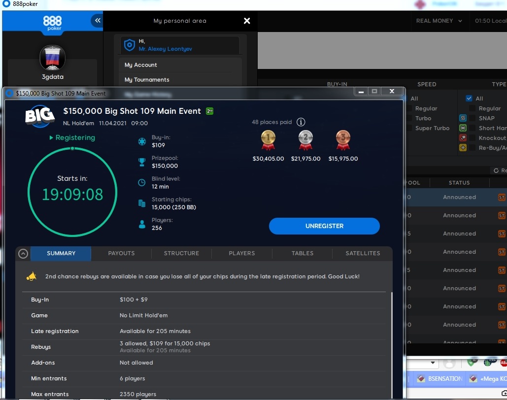The image size is (507, 400).
Task: Click the chip stack icon beside Starting chips
Action: pyautogui.click(x=142, y=203)
